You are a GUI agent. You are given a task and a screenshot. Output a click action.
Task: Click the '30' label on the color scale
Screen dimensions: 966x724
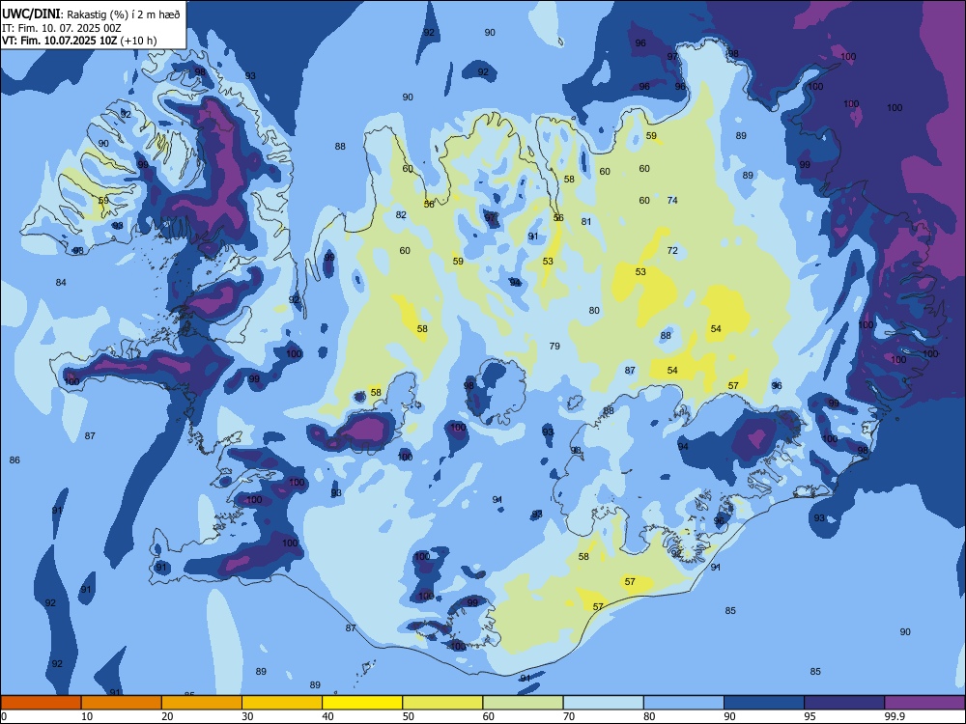pos(247,716)
